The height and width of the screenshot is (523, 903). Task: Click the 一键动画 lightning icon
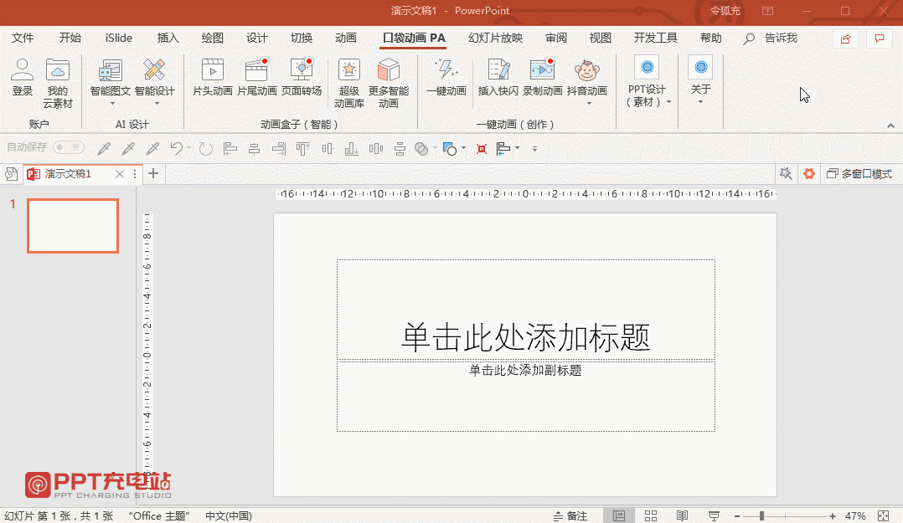pos(446,69)
